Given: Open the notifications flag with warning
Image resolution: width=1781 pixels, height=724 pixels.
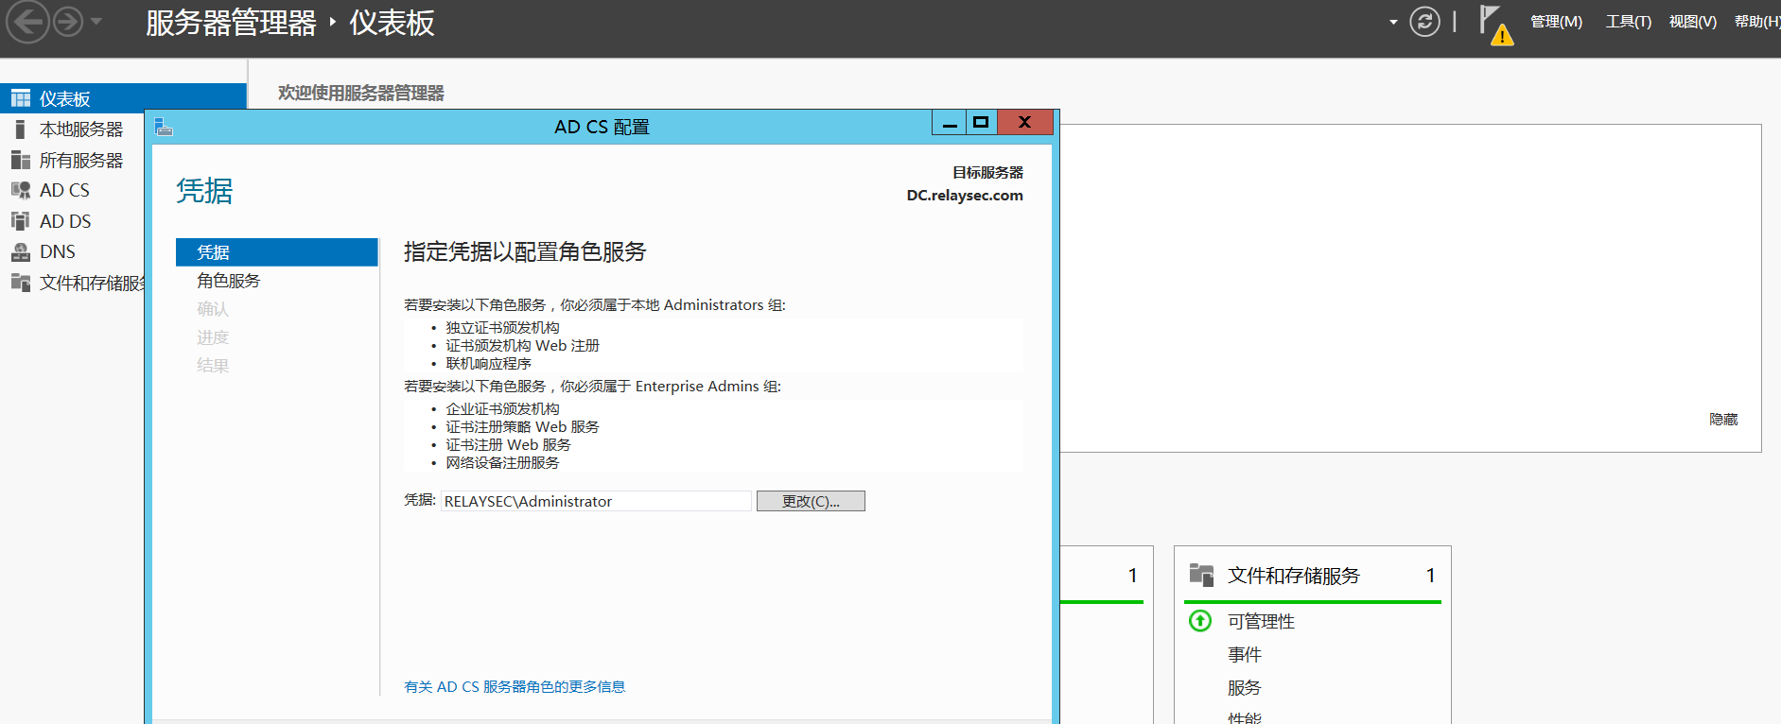Looking at the screenshot, I should point(1496,25).
